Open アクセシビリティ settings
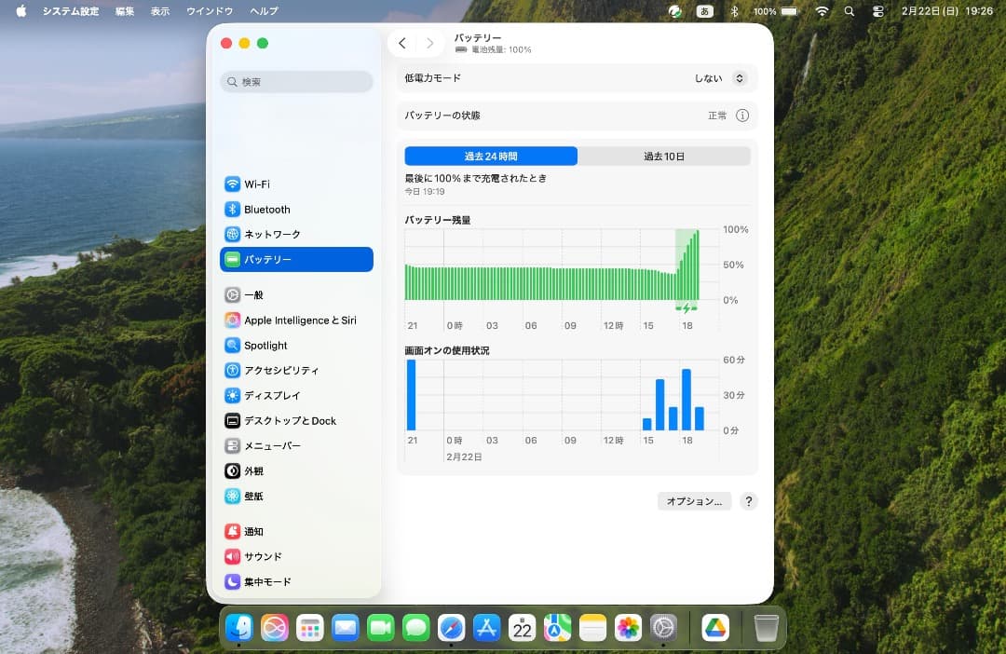Viewport: 1006px width, 654px height. (279, 370)
